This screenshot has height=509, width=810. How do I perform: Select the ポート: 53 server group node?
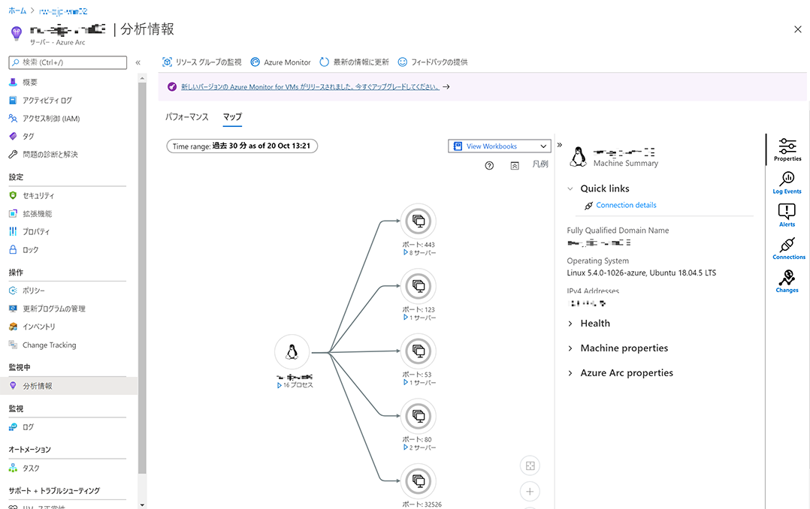(x=419, y=351)
